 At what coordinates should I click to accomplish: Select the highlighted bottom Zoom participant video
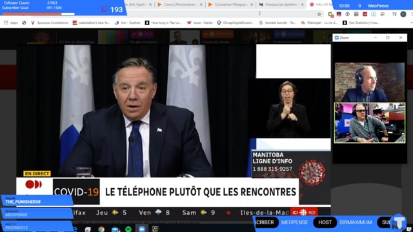[370, 123]
